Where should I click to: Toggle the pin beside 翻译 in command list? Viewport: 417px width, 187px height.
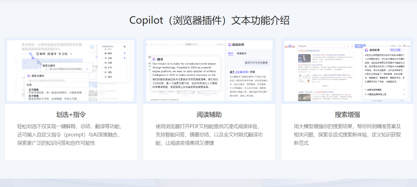[125, 53]
